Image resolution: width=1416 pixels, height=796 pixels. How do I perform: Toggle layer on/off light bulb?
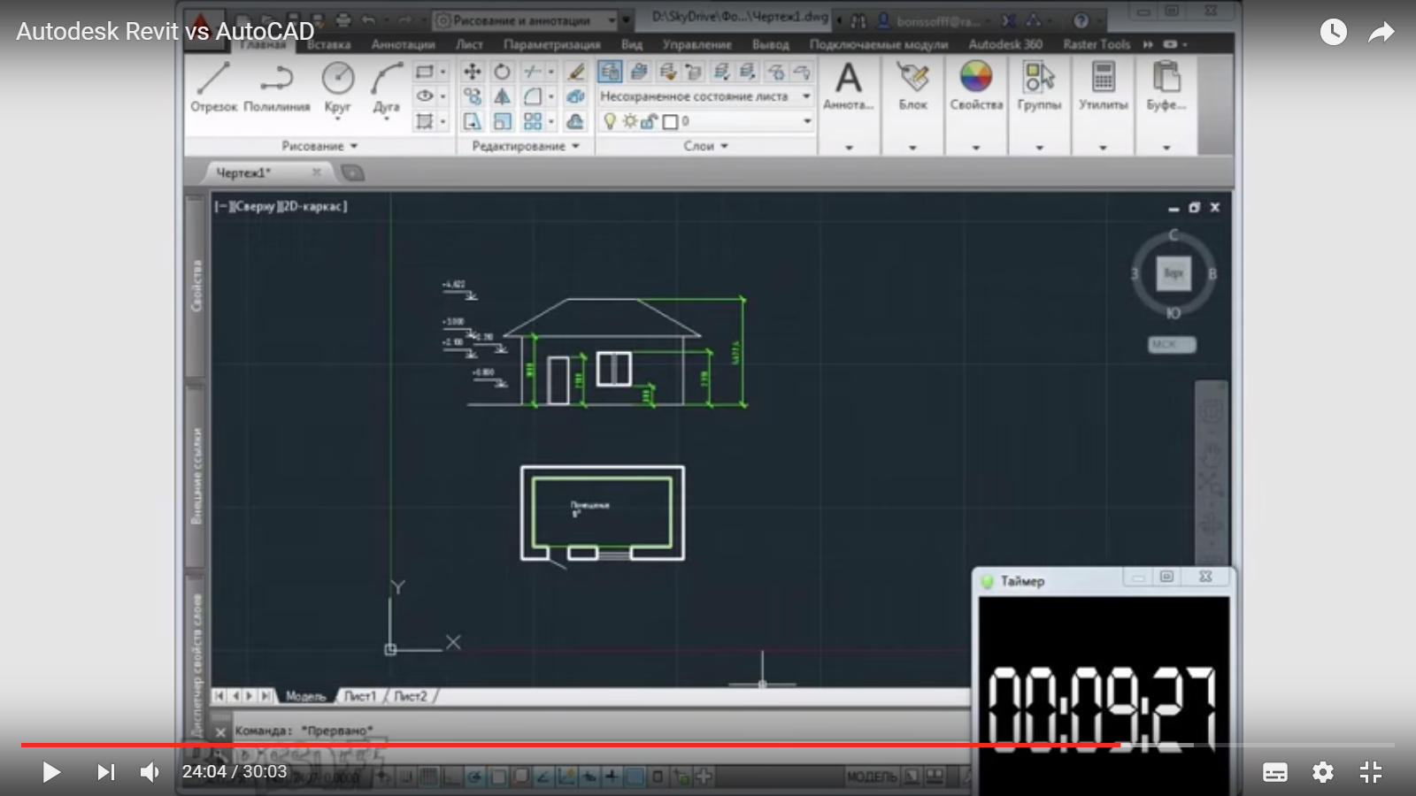click(x=609, y=121)
